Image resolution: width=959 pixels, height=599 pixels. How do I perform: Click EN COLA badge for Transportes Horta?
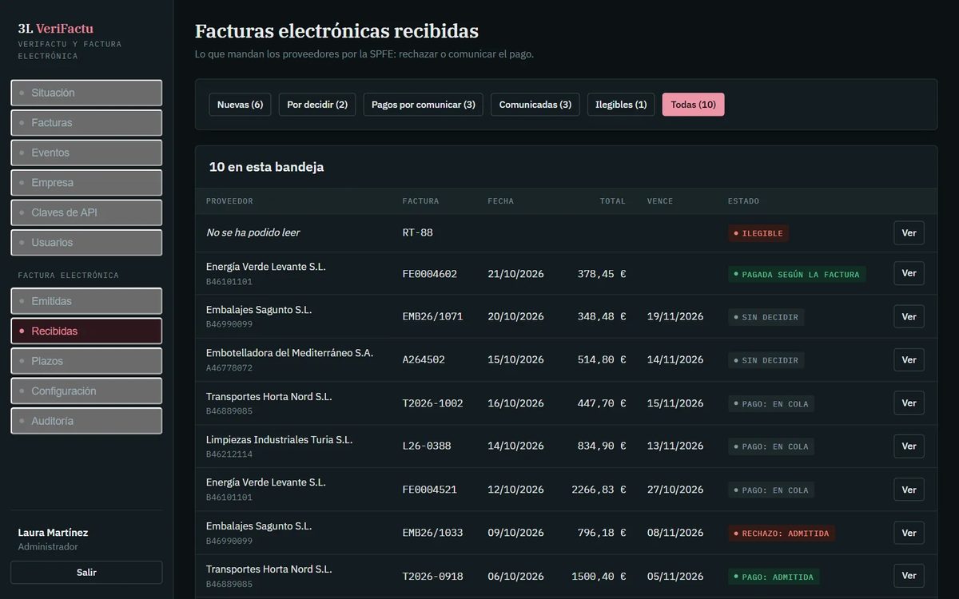point(771,403)
